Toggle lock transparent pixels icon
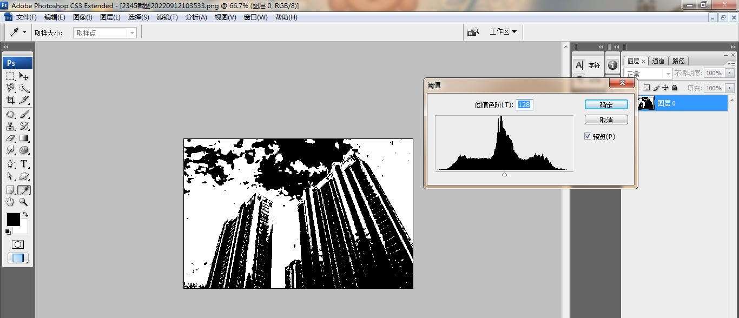 646,88
